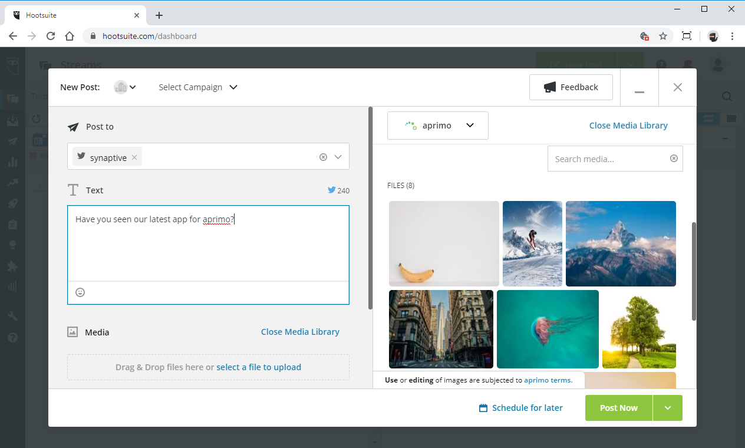Expand the Post to profile list
745x448 pixels.
[338, 157]
